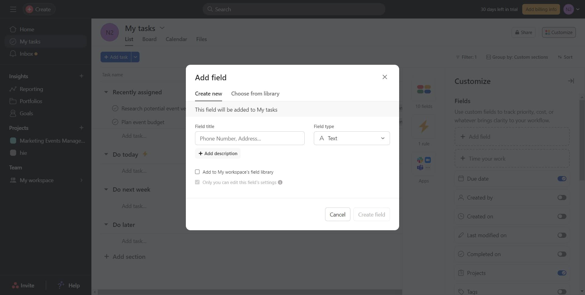Open the colorful fields icon tile

tap(424, 89)
